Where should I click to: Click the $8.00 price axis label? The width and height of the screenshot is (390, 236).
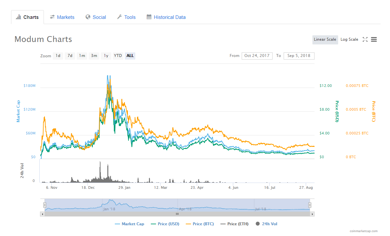coord(325,109)
